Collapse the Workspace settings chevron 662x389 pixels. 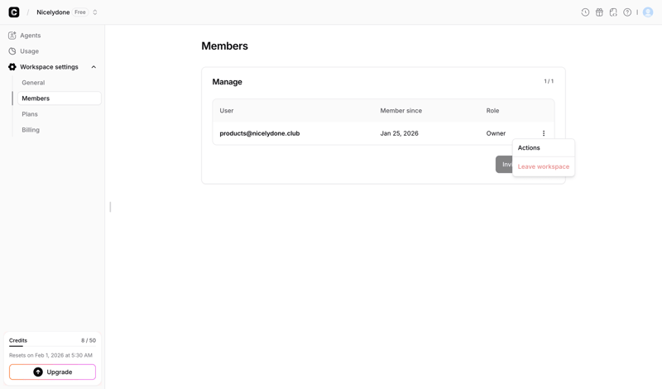[94, 67]
